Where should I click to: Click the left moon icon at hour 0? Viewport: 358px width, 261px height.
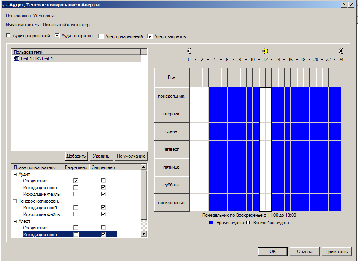189,51
